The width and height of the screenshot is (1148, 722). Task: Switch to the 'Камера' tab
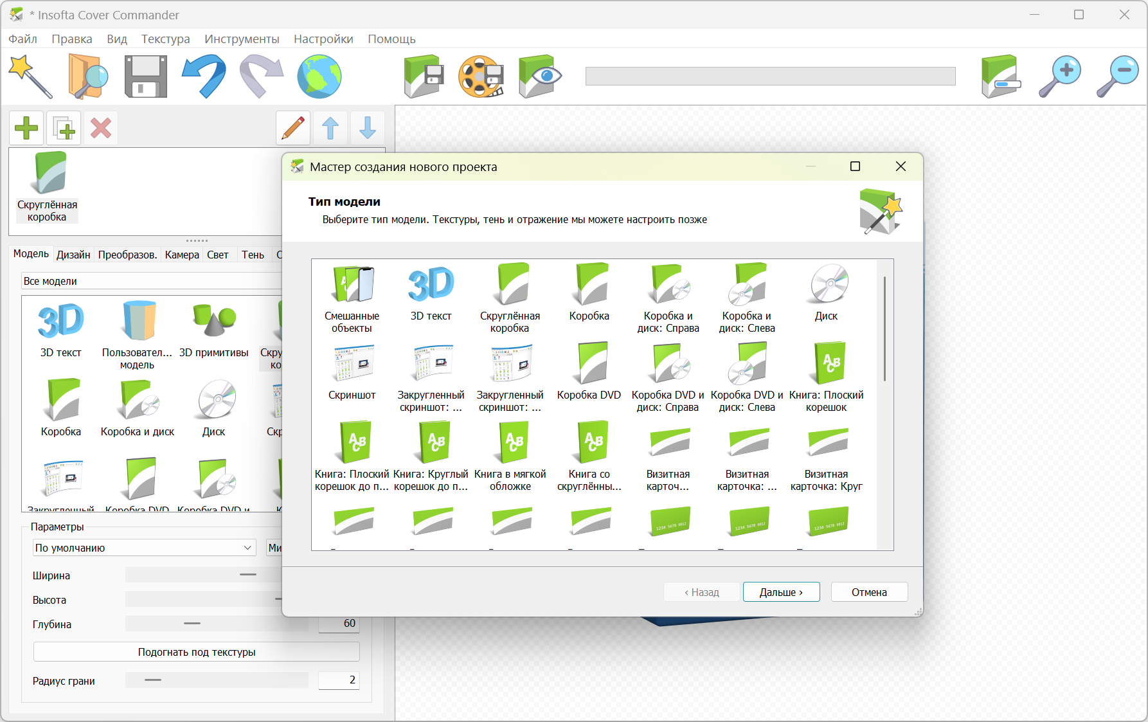point(182,255)
